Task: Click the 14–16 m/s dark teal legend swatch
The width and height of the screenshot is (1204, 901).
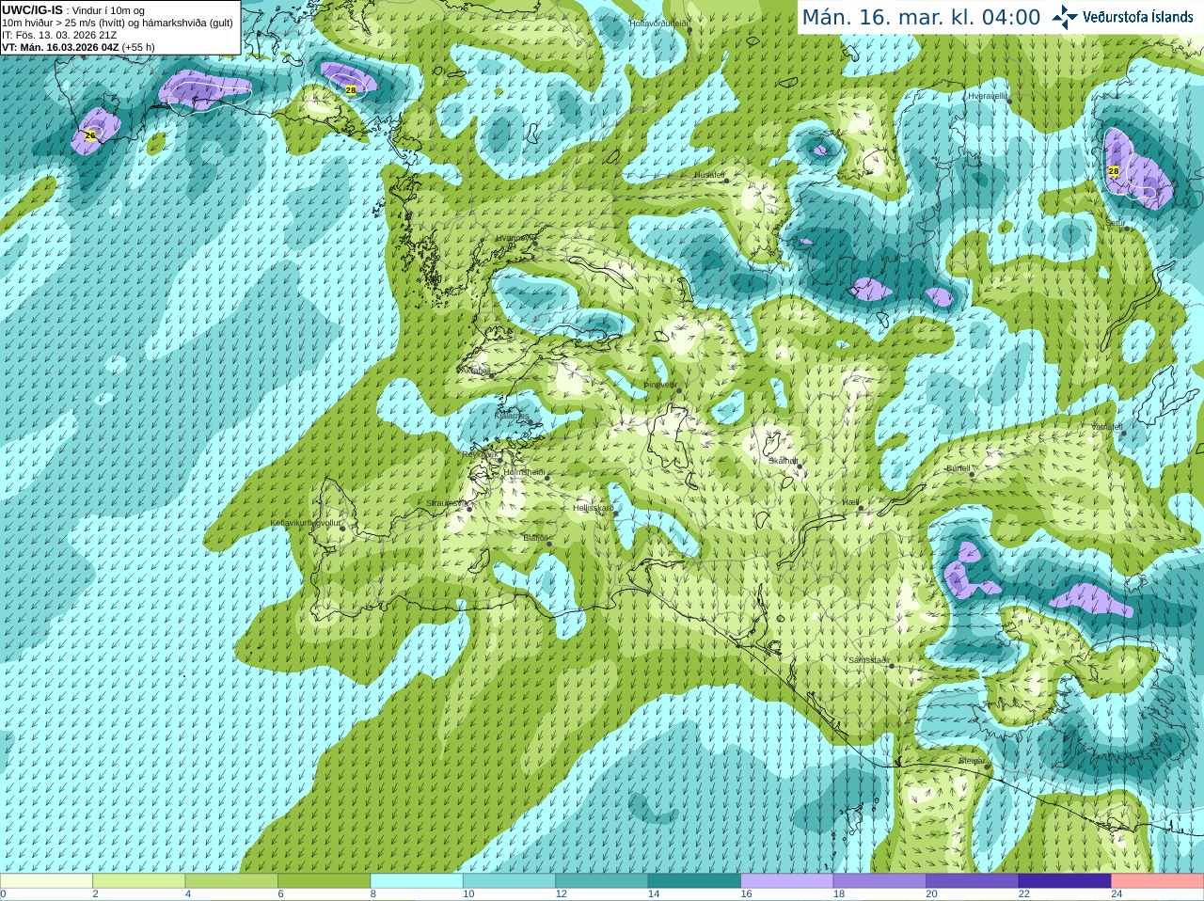Action: [694, 881]
